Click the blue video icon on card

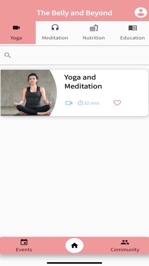click(69, 103)
